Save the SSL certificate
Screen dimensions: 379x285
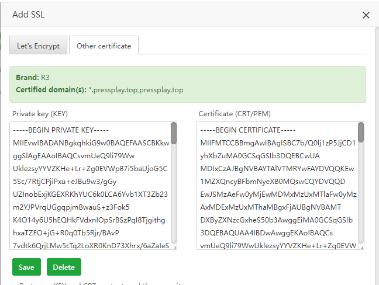point(26,267)
